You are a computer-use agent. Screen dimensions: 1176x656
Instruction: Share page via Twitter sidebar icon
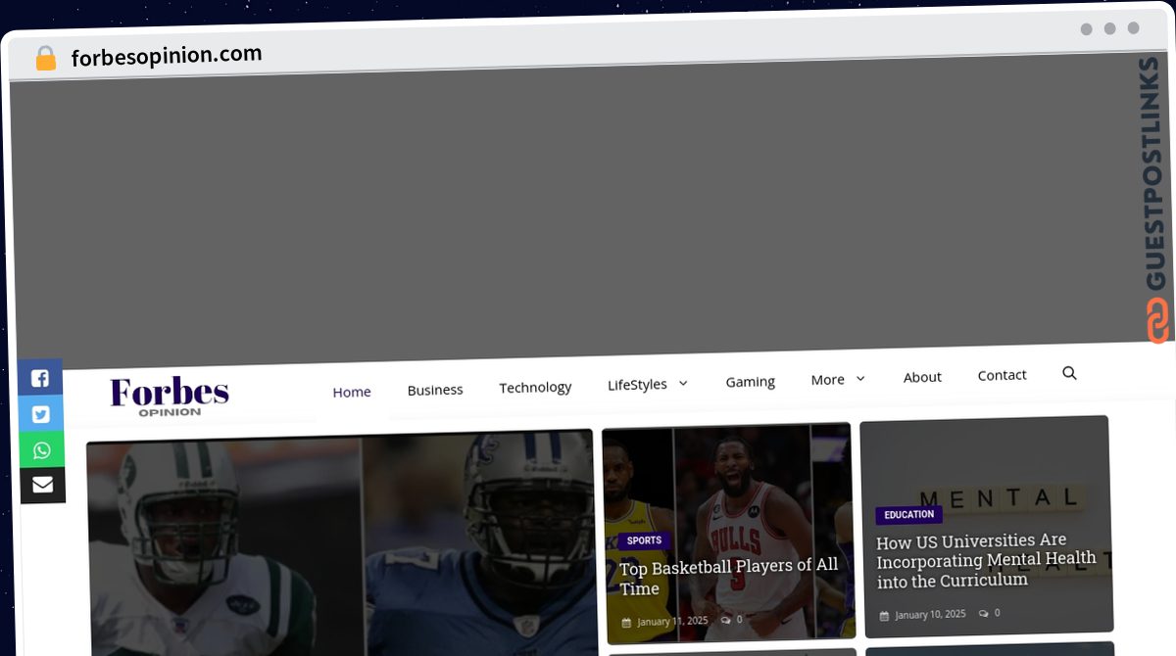click(x=41, y=413)
